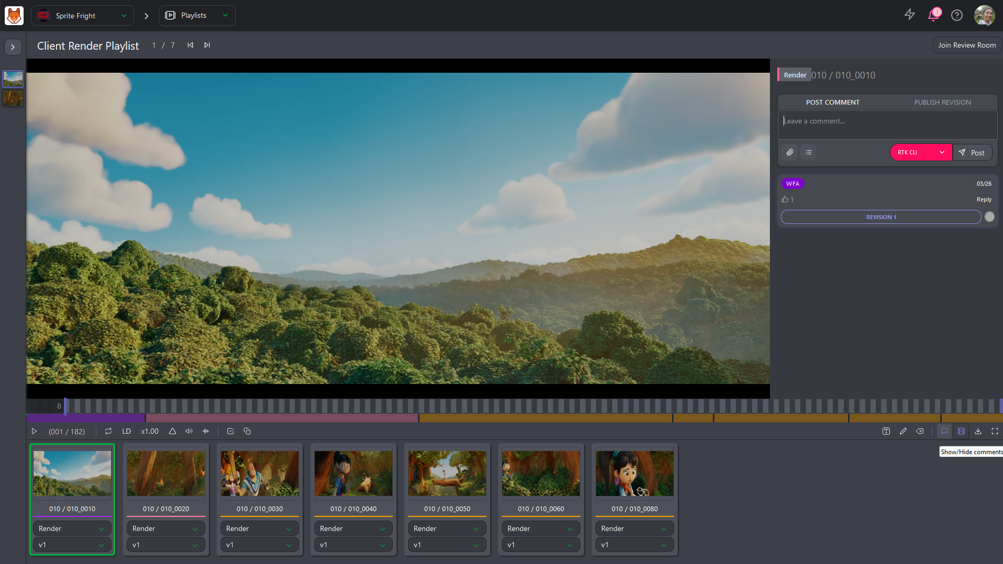
Task: Attach a file to comment
Action: click(790, 152)
